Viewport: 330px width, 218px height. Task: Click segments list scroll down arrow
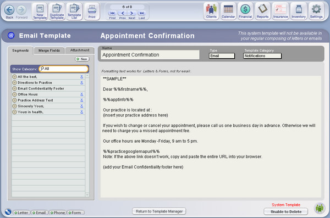[x=87, y=195]
